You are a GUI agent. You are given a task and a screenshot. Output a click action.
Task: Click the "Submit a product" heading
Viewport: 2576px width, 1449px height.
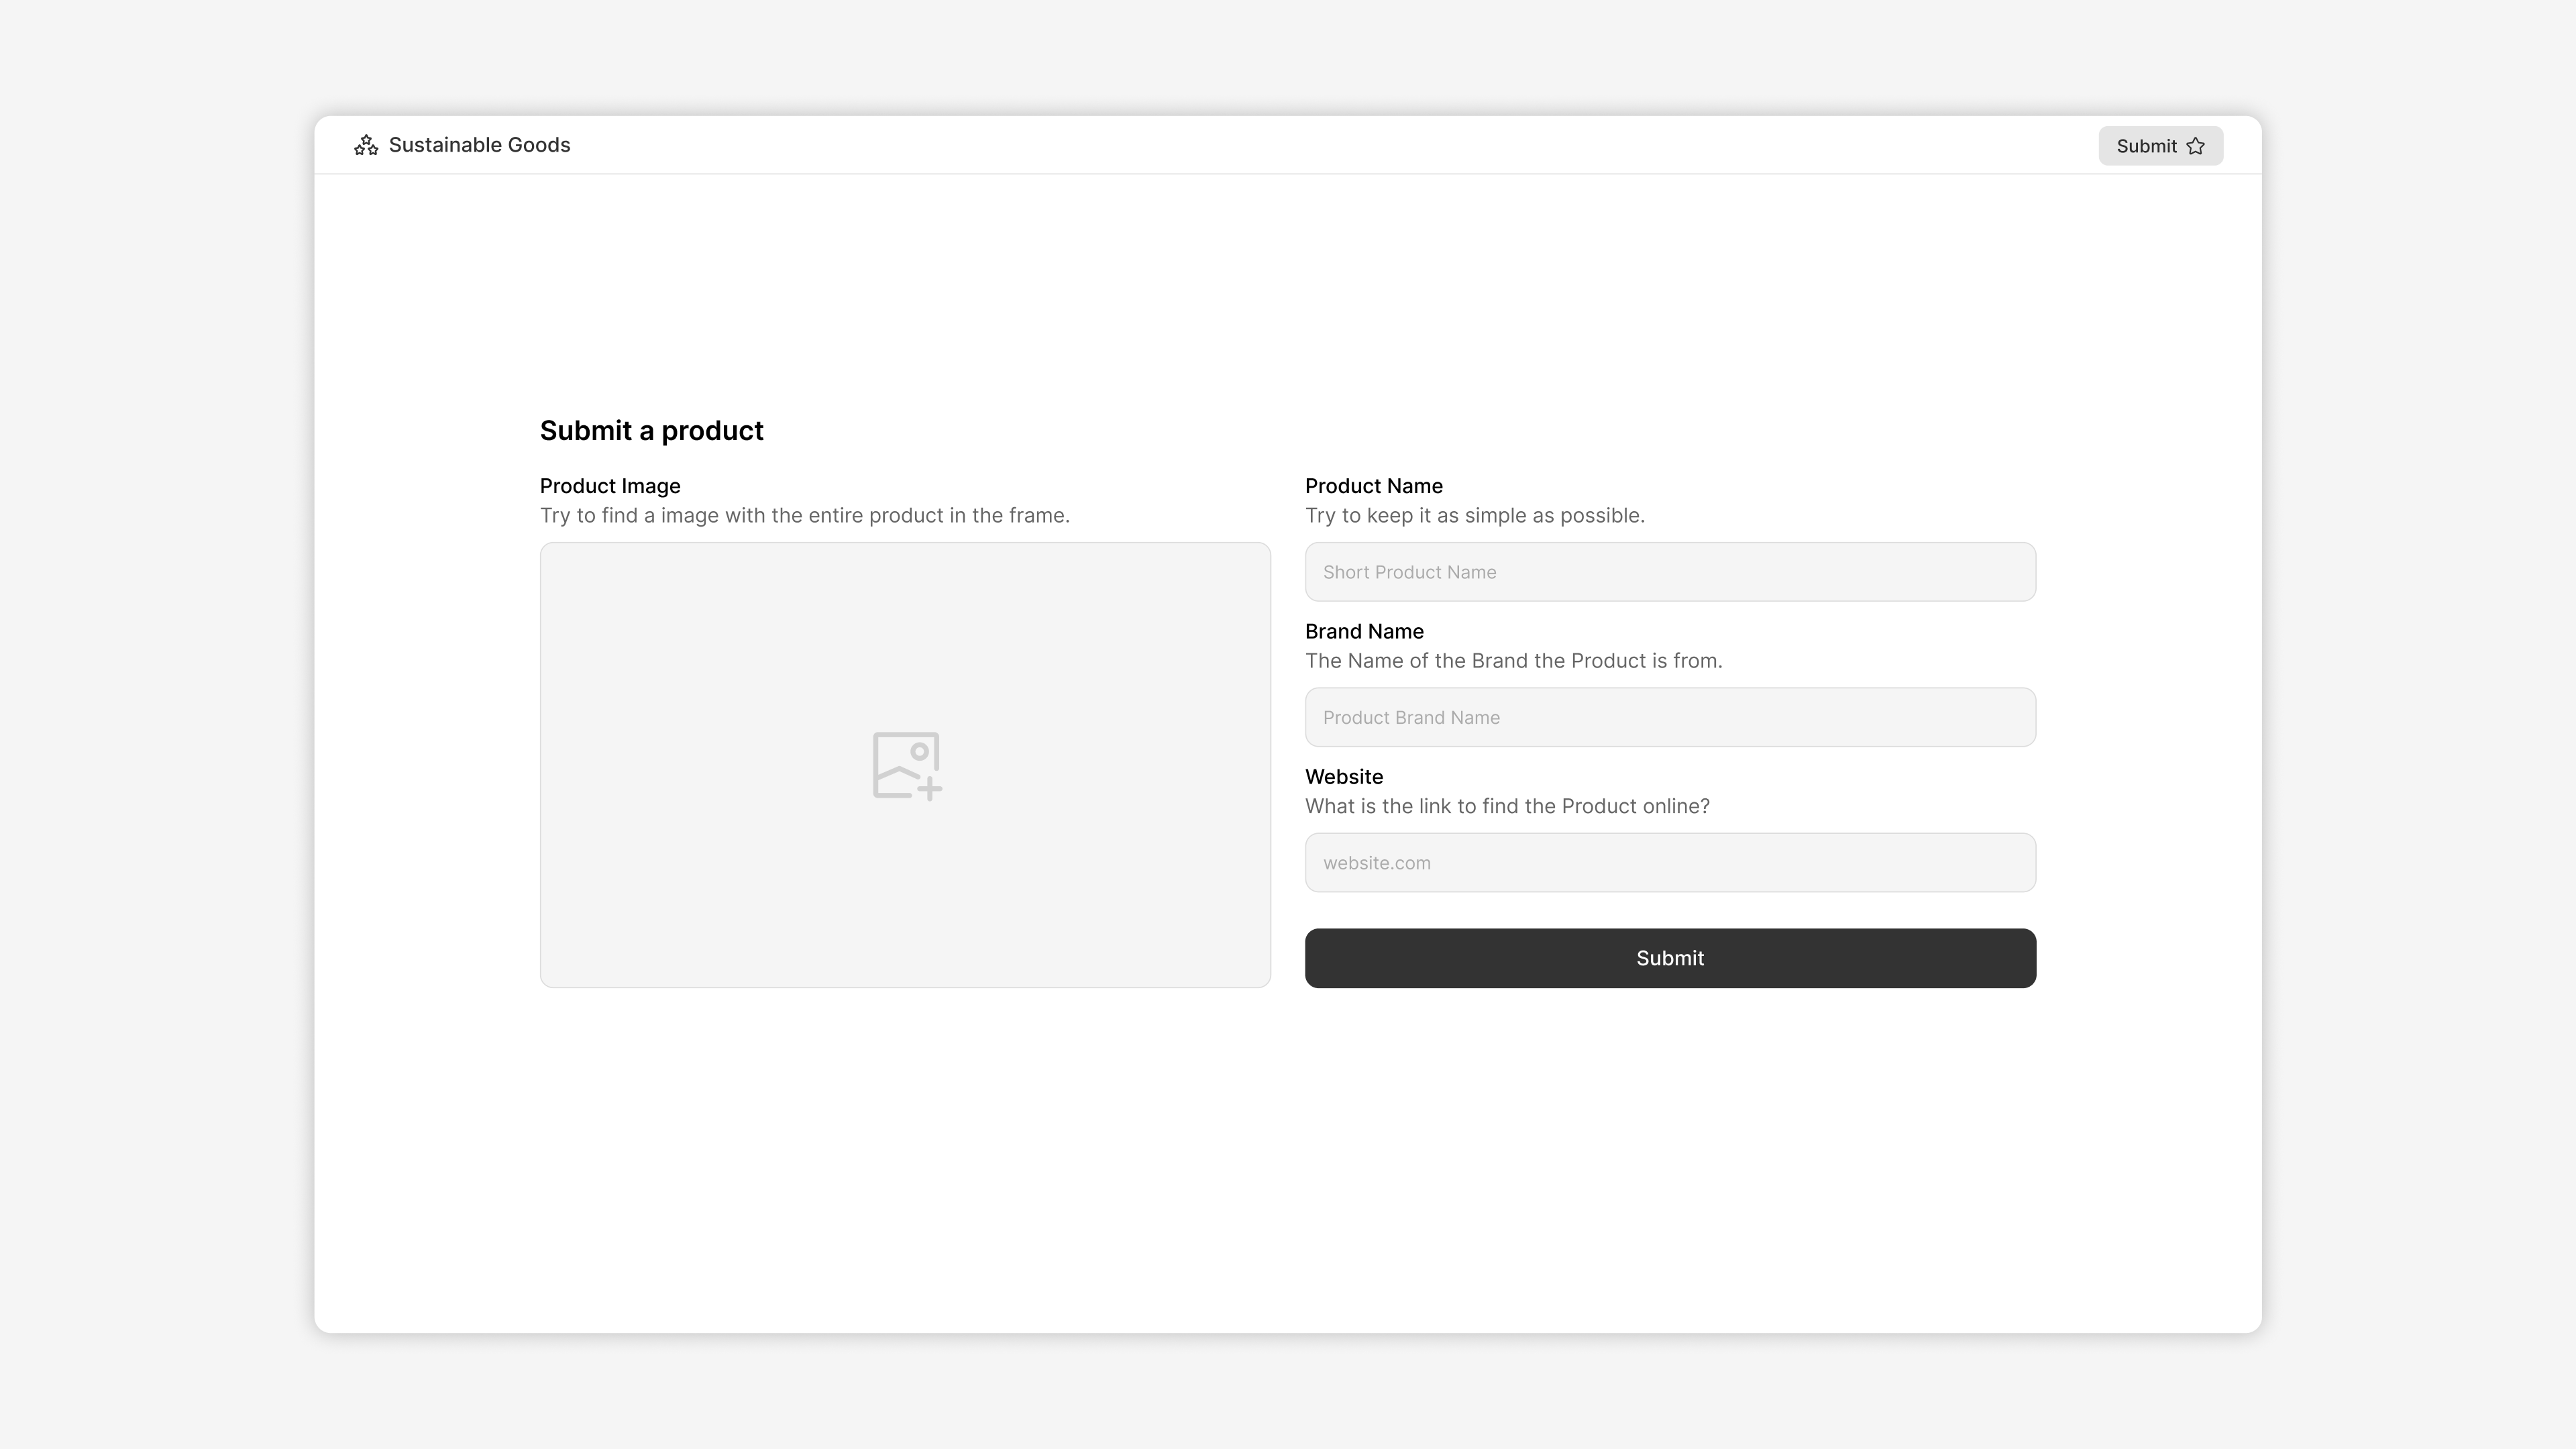pos(651,431)
